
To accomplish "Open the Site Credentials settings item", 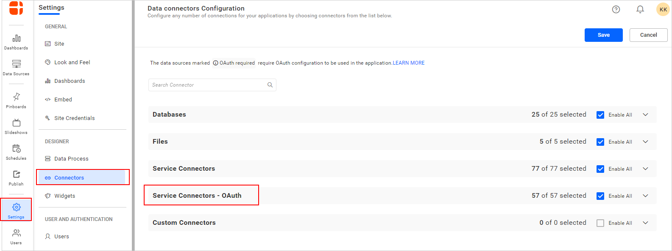I will (74, 118).
